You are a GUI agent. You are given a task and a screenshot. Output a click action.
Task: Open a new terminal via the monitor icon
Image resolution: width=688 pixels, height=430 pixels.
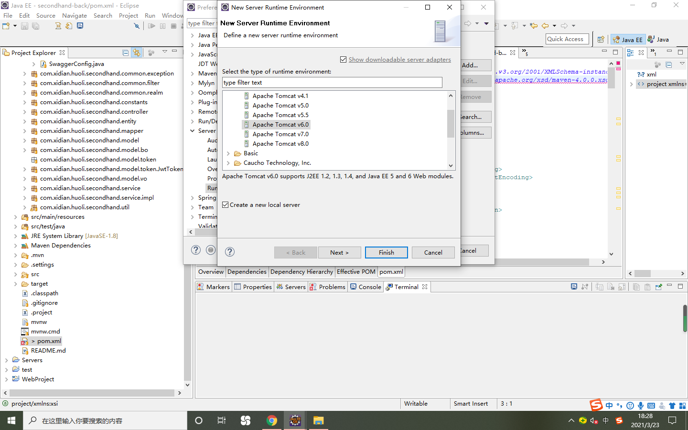(x=574, y=286)
